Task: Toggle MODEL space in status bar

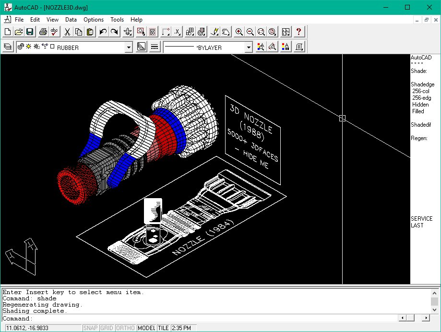Action: pos(146,328)
